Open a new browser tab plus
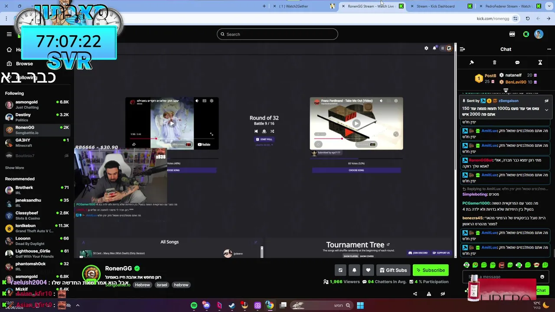The height and width of the screenshot is (312, 555). click(264, 6)
